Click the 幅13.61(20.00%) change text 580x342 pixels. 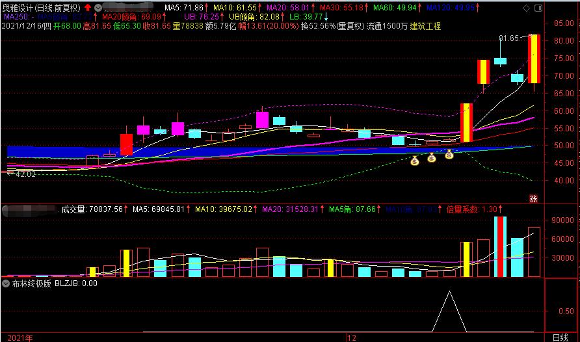coord(268,26)
